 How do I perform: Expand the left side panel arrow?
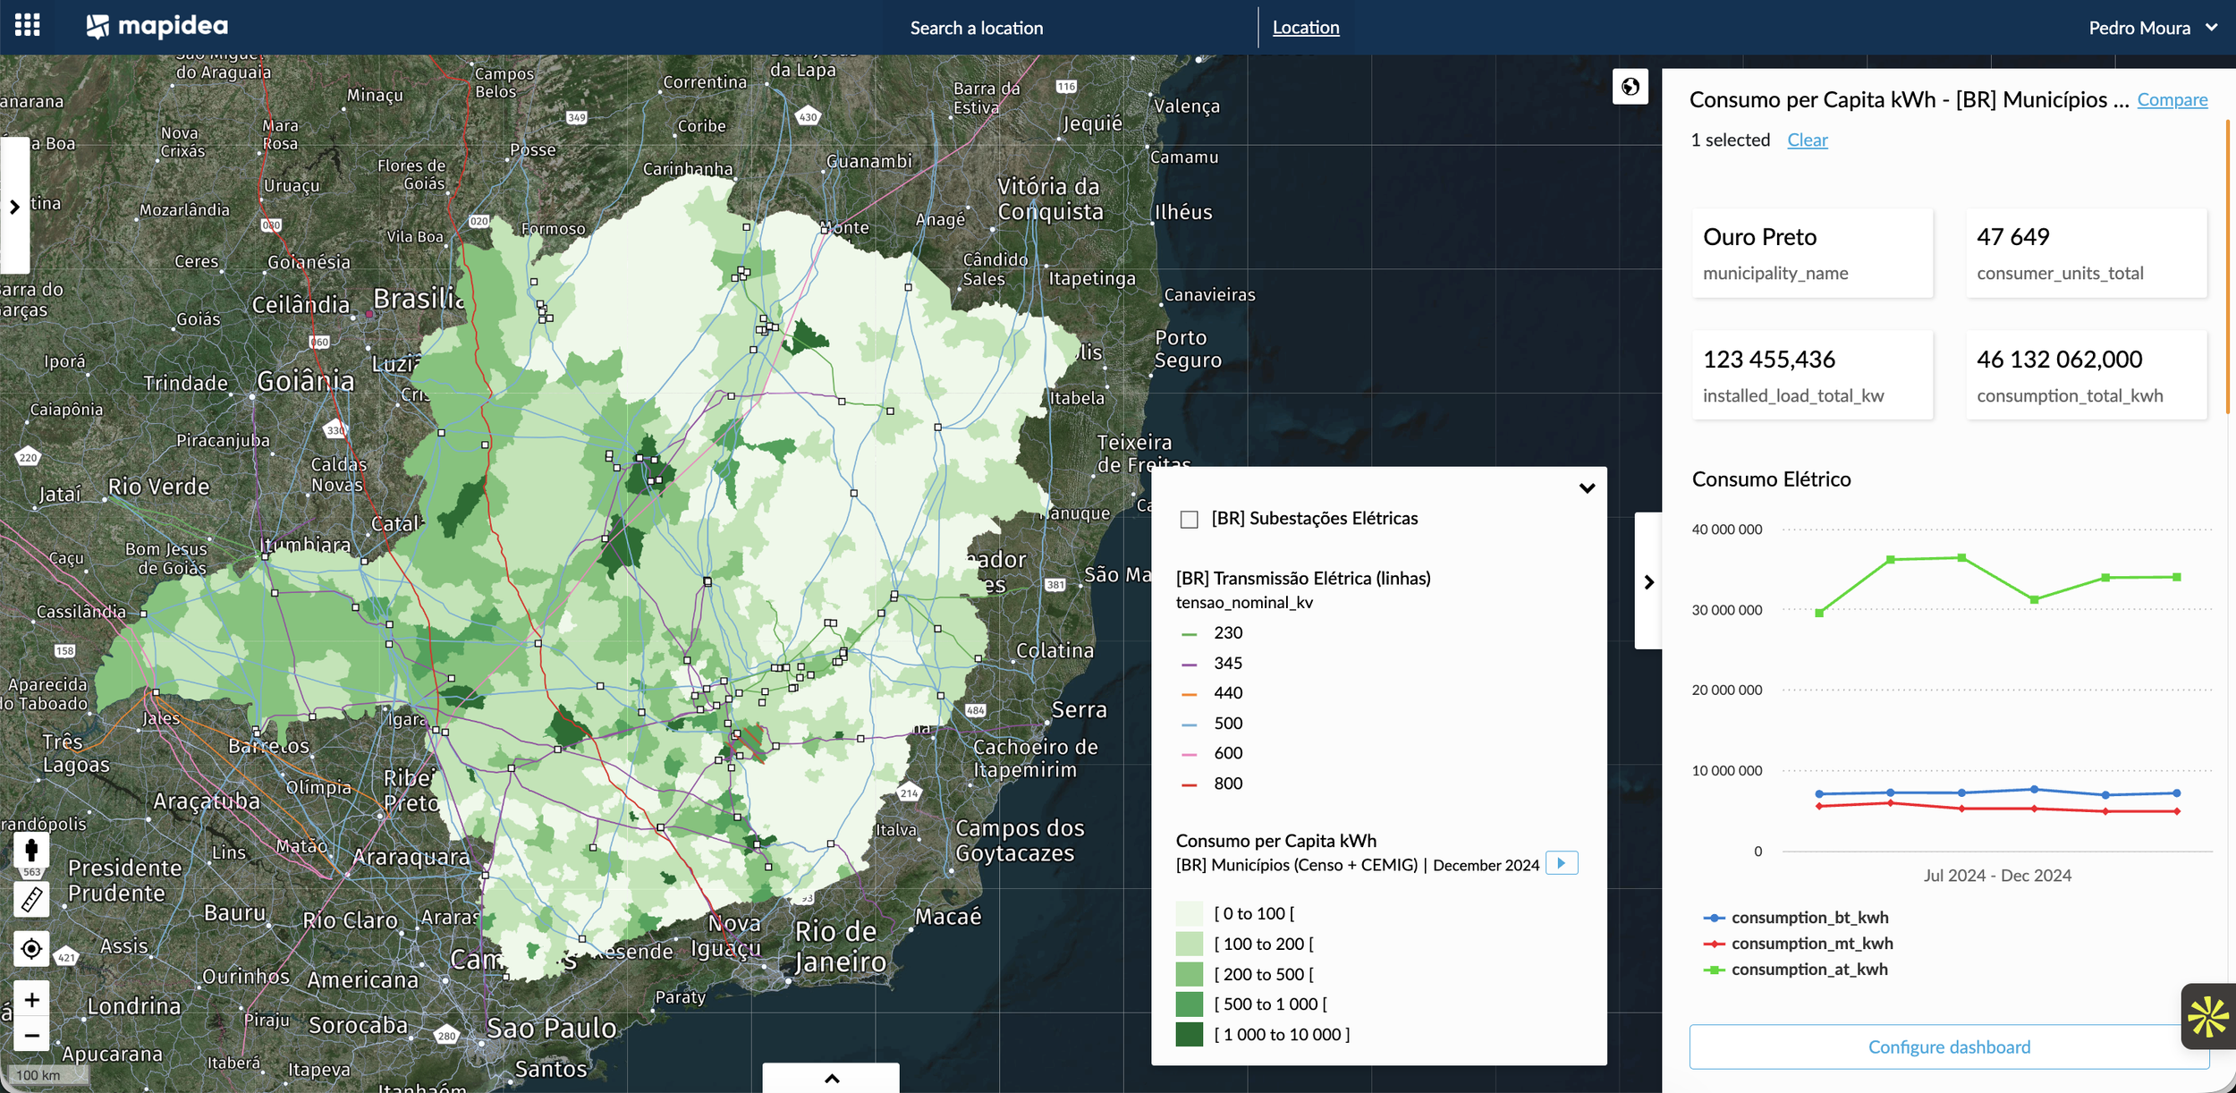click(14, 207)
